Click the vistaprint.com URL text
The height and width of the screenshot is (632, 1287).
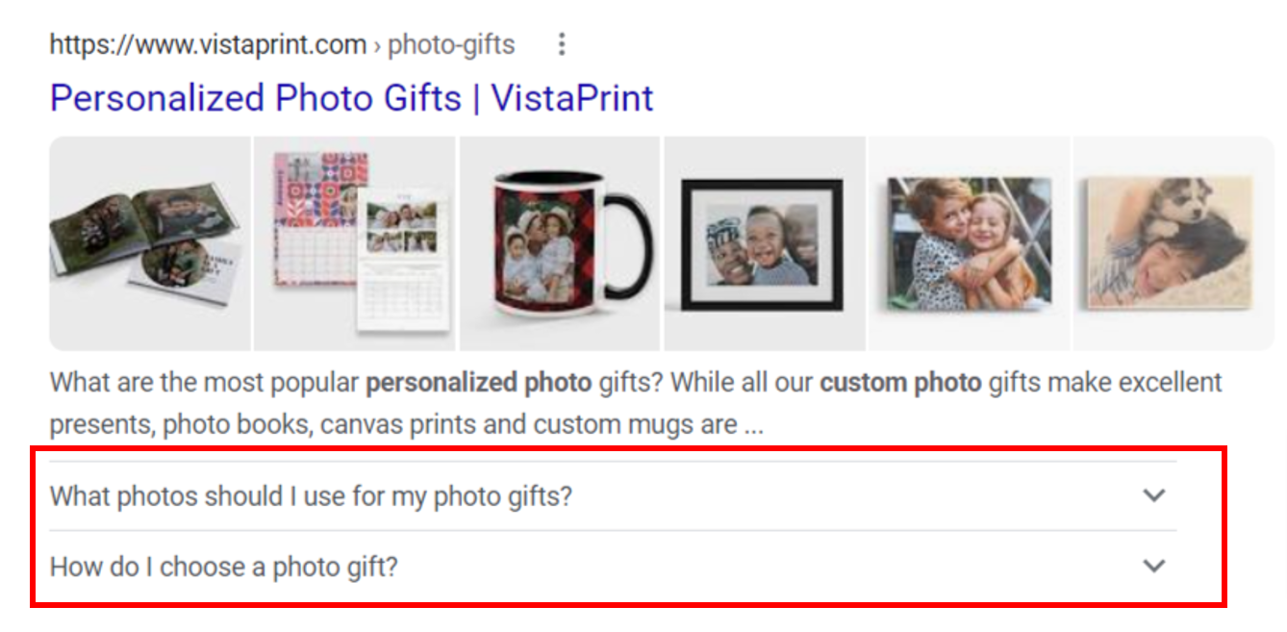click(x=208, y=44)
